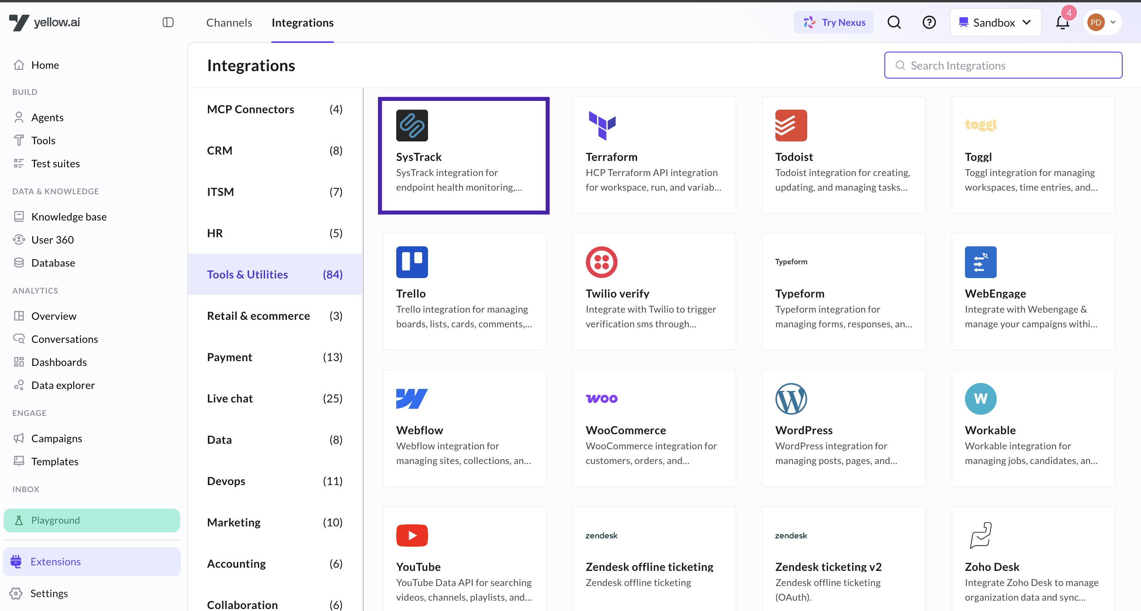Screen dimensions: 1141x611
Task: Open Data explorer in sidebar
Action: tap(63, 385)
